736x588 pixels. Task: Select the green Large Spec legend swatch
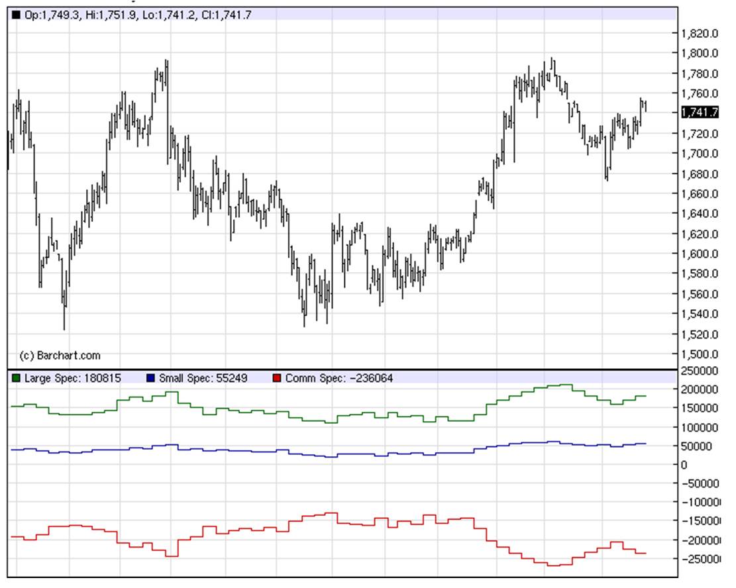click(x=16, y=379)
